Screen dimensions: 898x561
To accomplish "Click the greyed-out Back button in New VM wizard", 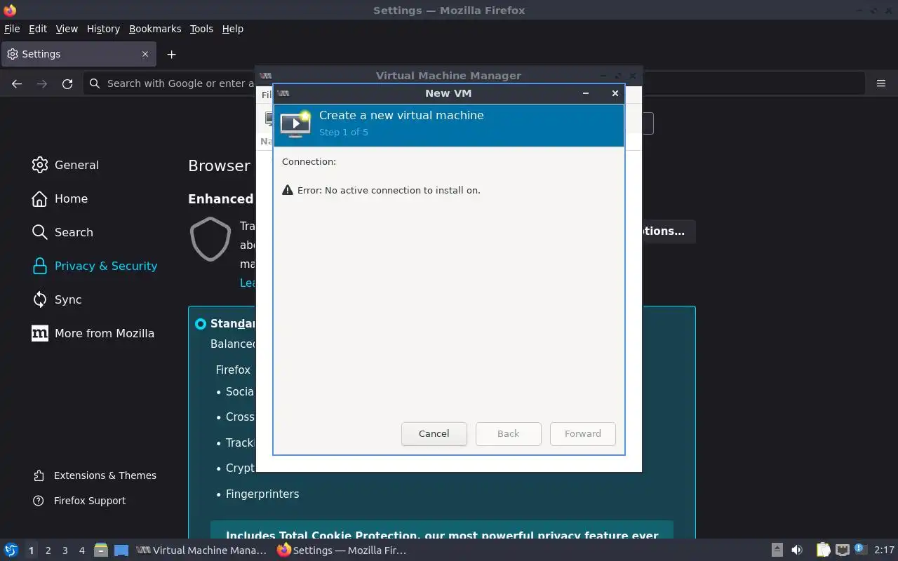I will (508, 433).
